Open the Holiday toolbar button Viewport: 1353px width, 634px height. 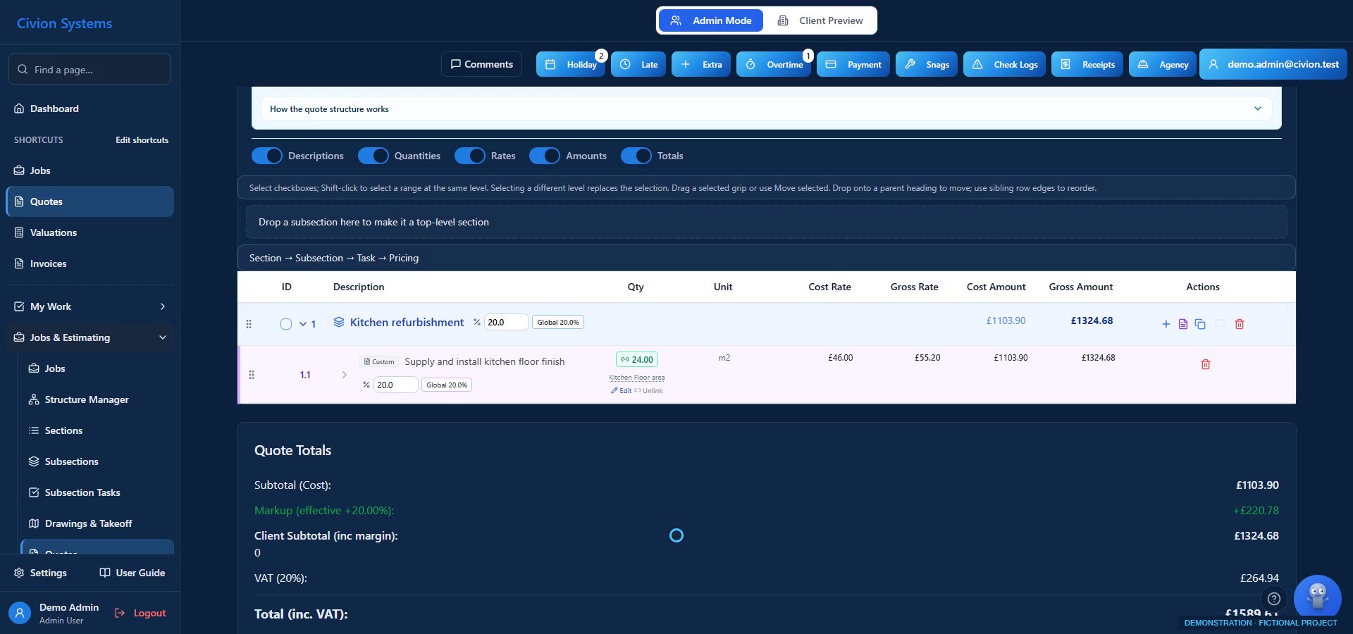571,64
